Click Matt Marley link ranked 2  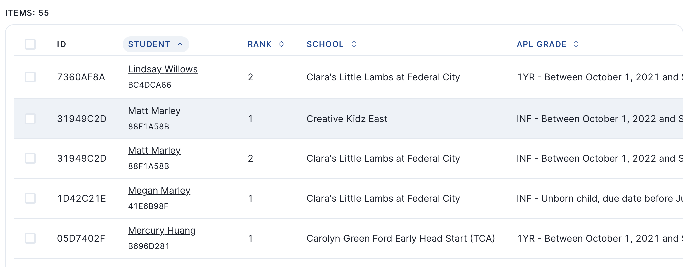[x=154, y=150]
